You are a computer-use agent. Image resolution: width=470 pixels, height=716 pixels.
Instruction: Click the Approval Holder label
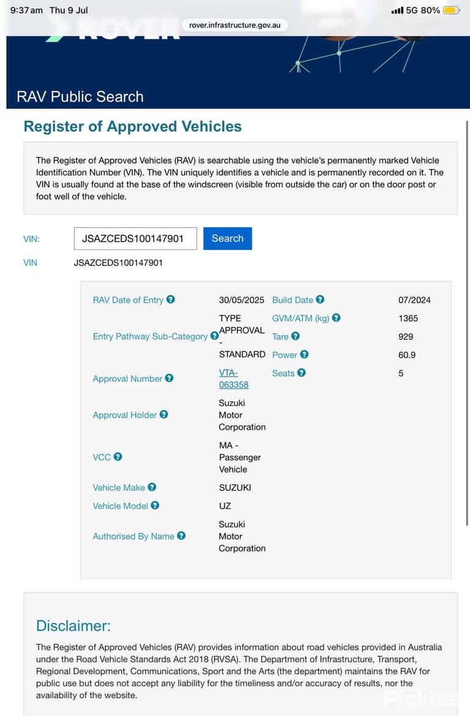coord(125,415)
